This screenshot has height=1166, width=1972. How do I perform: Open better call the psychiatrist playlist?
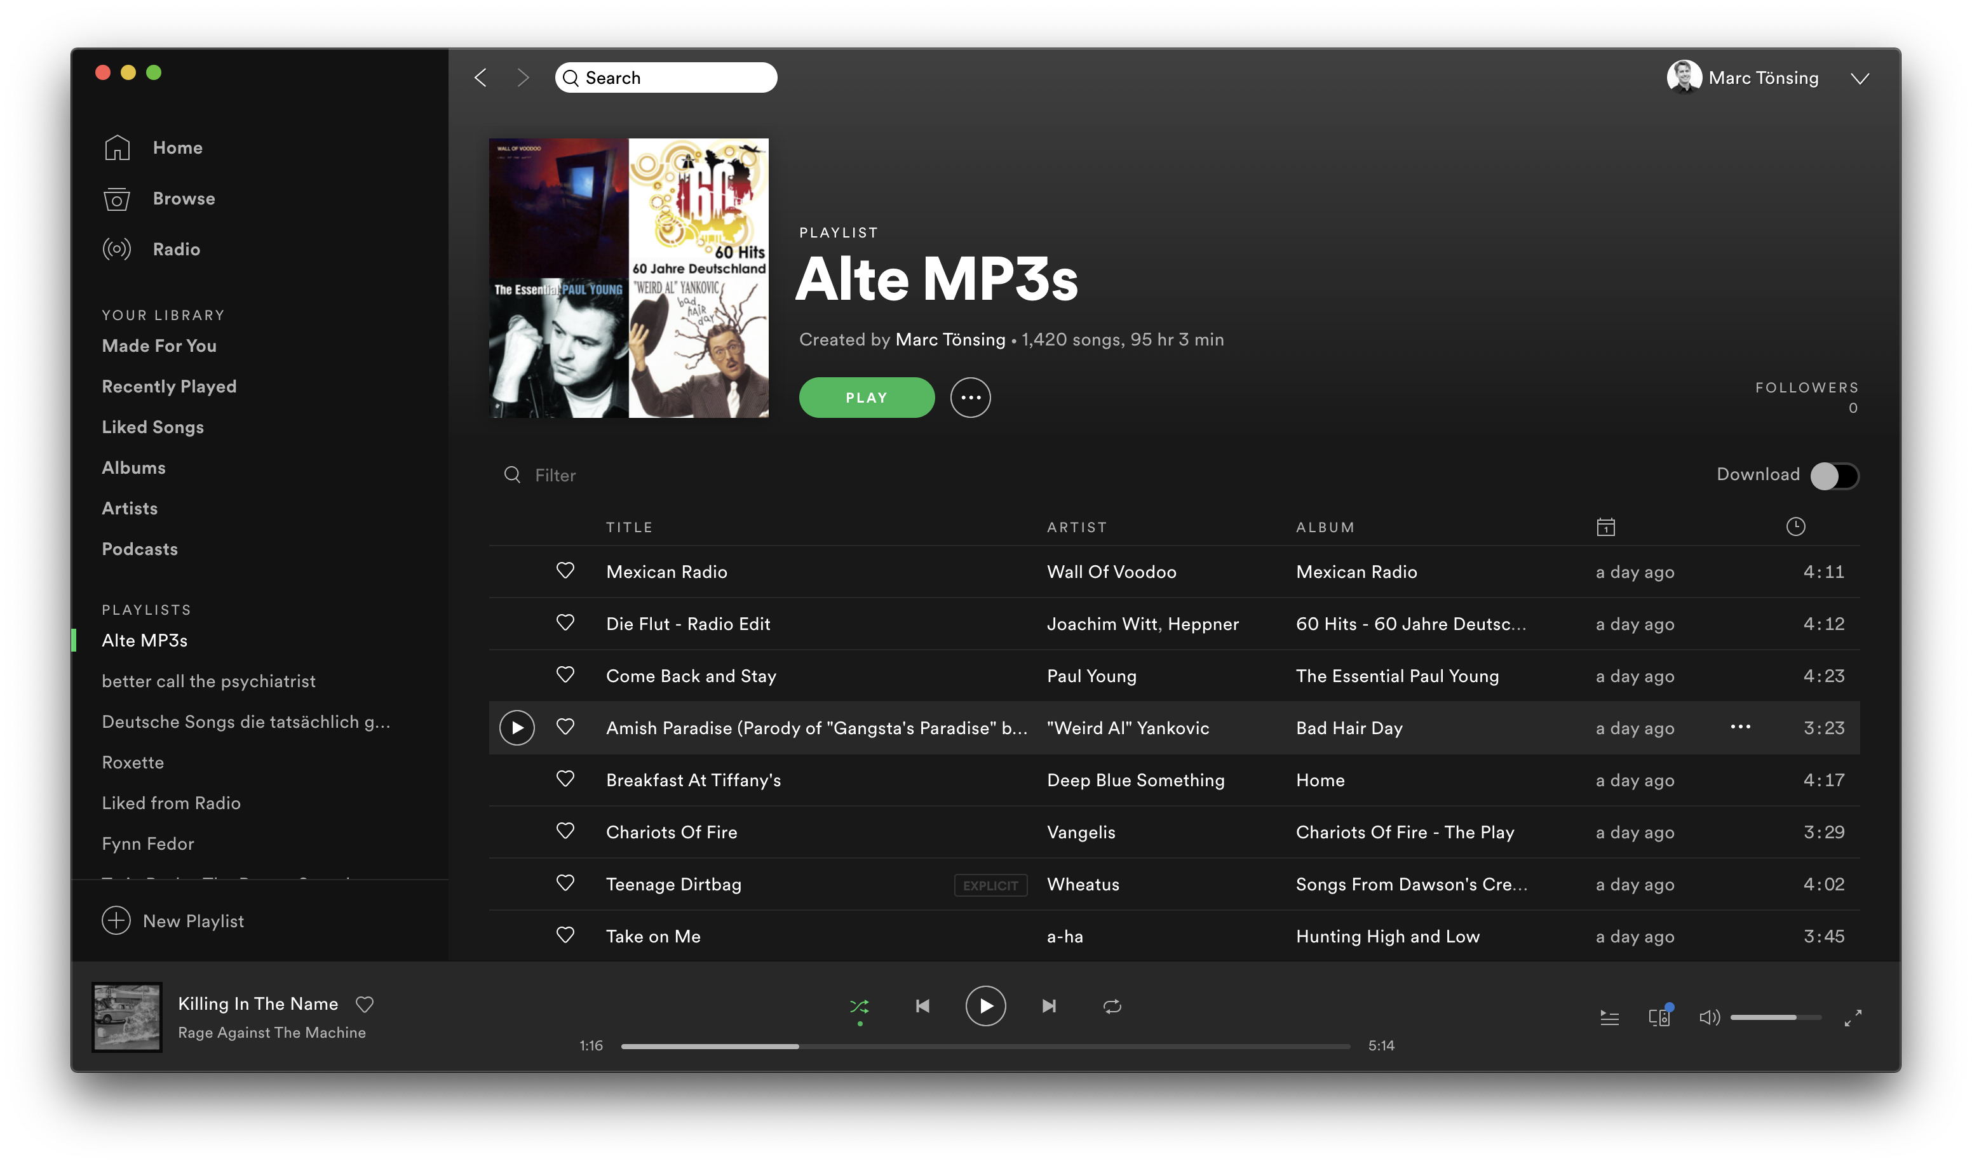208,681
